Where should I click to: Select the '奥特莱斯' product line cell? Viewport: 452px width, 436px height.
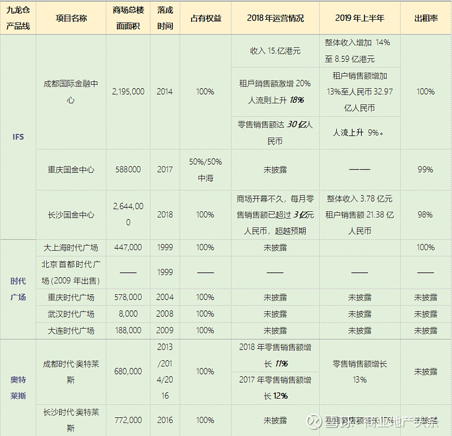point(18,387)
